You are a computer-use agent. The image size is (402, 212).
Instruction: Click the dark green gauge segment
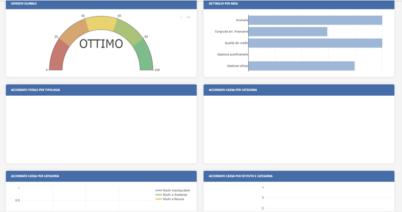coord(144,55)
